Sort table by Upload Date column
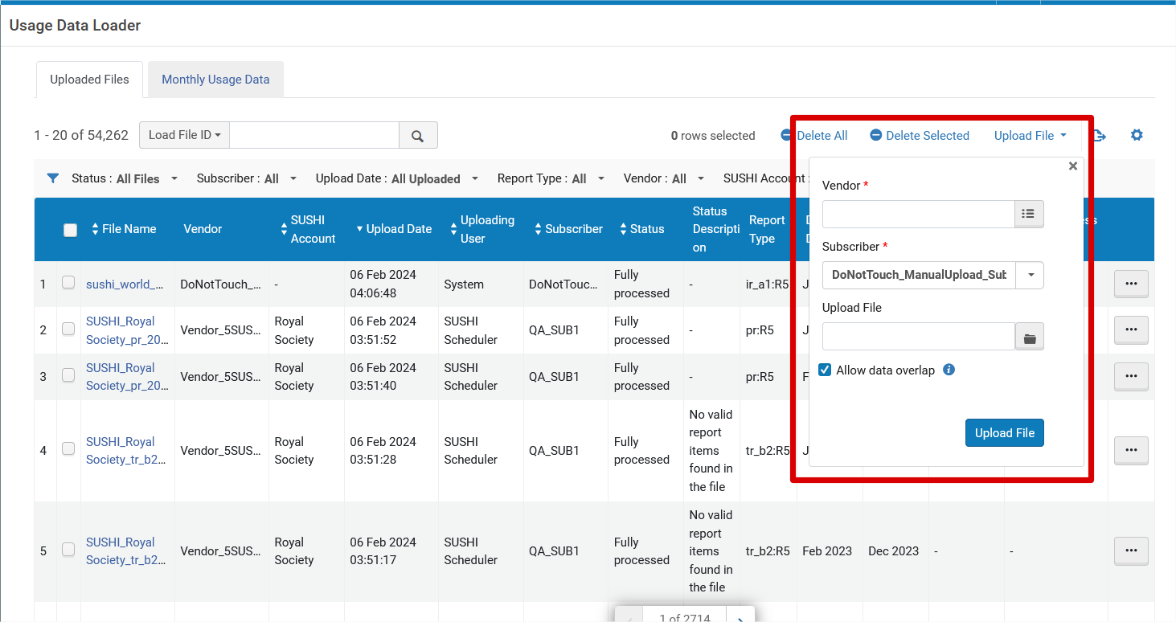The image size is (1176, 622). tap(394, 229)
